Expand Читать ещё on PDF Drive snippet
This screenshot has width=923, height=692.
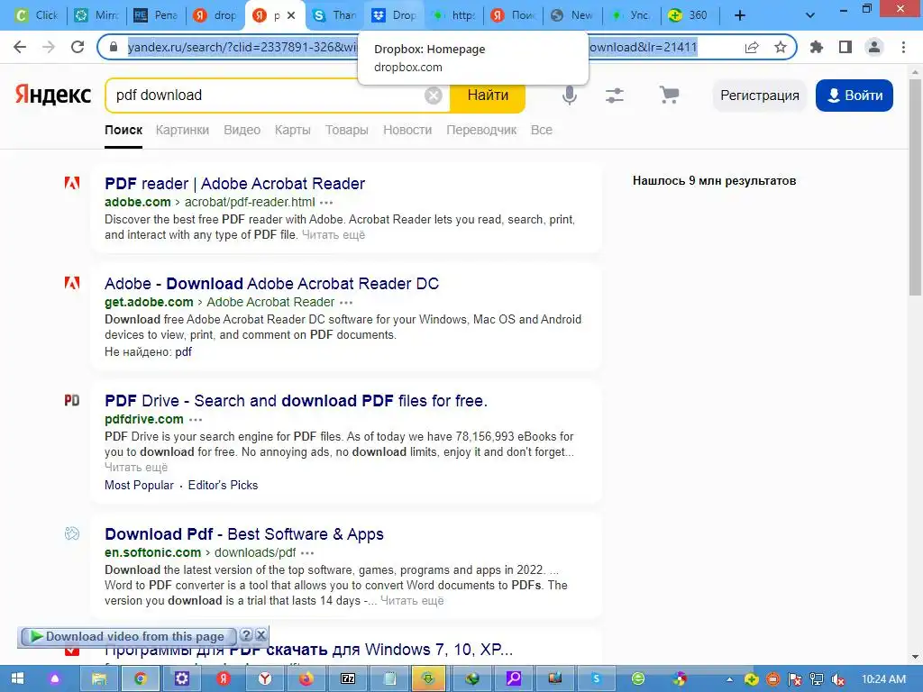[136, 468]
